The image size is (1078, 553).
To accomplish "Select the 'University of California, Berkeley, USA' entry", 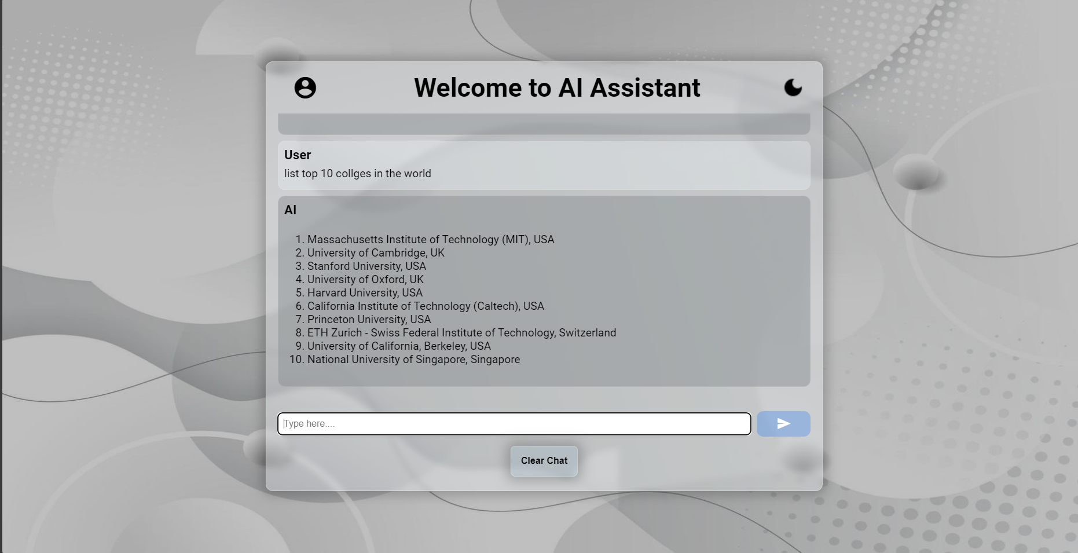I will pyautogui.click(x=399, y=346).
